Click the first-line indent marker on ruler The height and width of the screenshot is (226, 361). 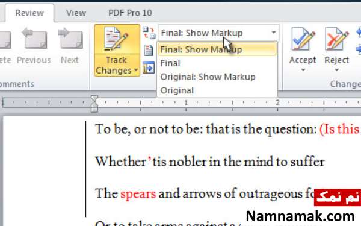(94, 98)
